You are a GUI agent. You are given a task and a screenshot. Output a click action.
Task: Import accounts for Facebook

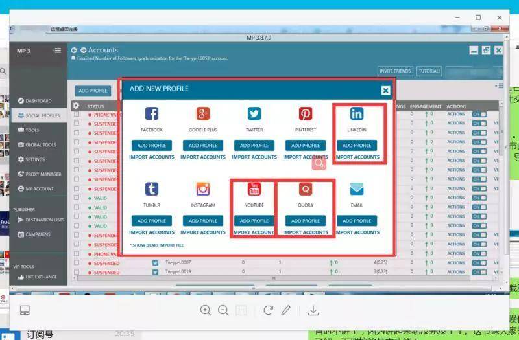pos(152,157)
